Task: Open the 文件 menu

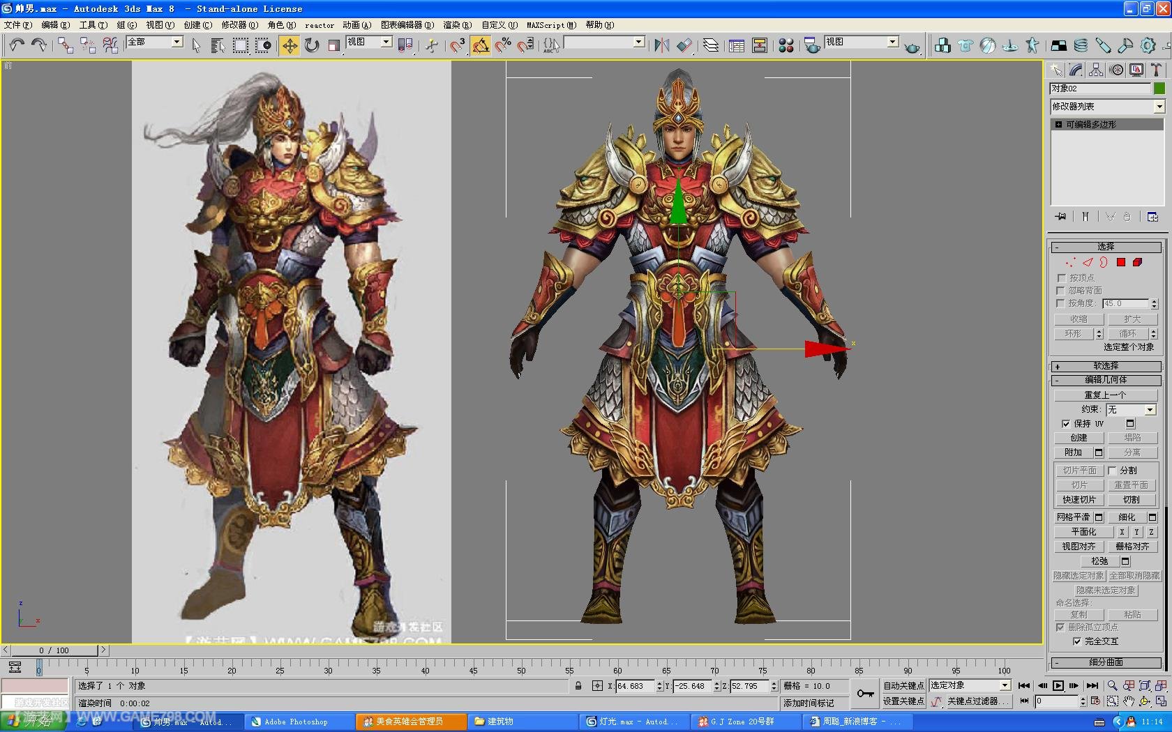Action: point(18,24)
